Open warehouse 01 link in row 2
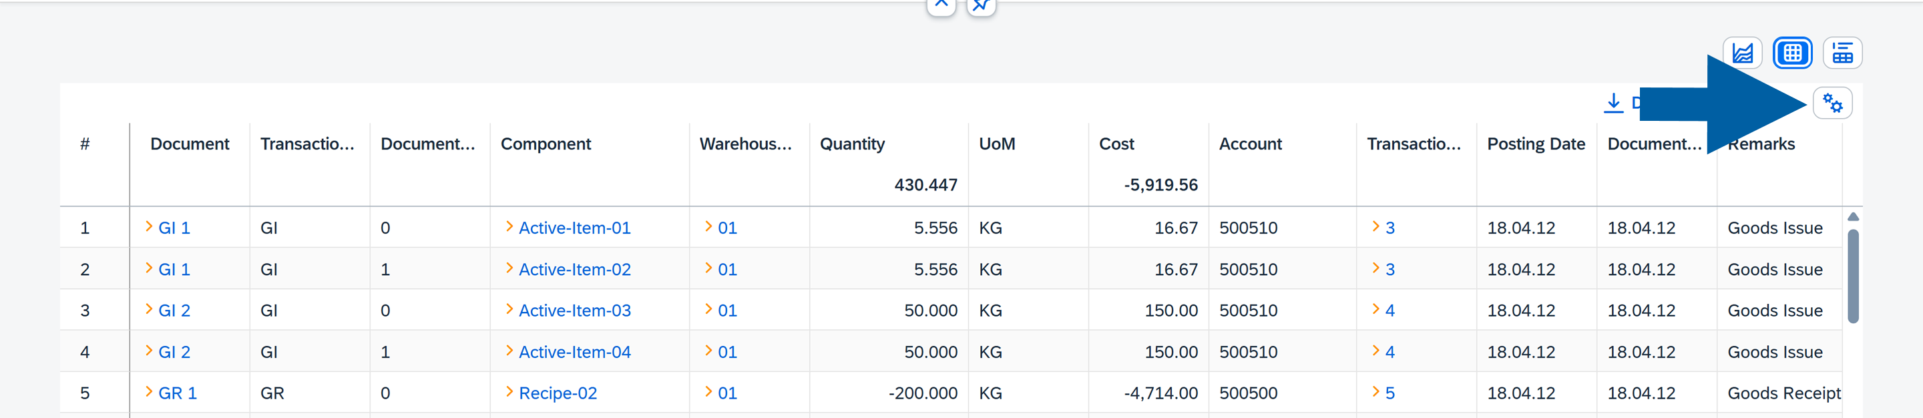 pyautogui.click(x=727, y=270)
